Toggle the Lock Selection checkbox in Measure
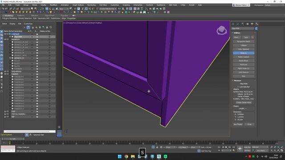Viewport: 285px width, 160px height. click(238, 87)
